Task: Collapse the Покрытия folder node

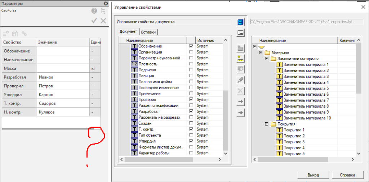Action: click(x=267, y=124)
